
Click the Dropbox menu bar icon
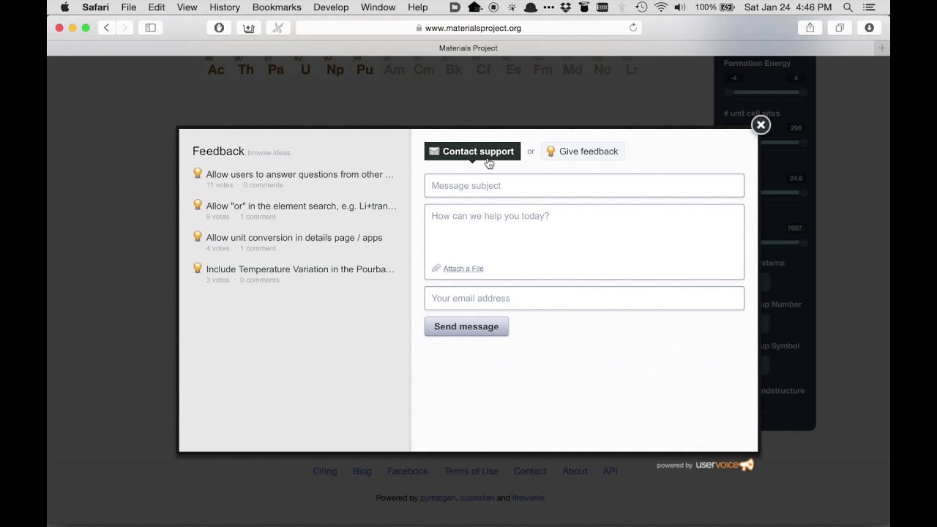pos(566,7)
